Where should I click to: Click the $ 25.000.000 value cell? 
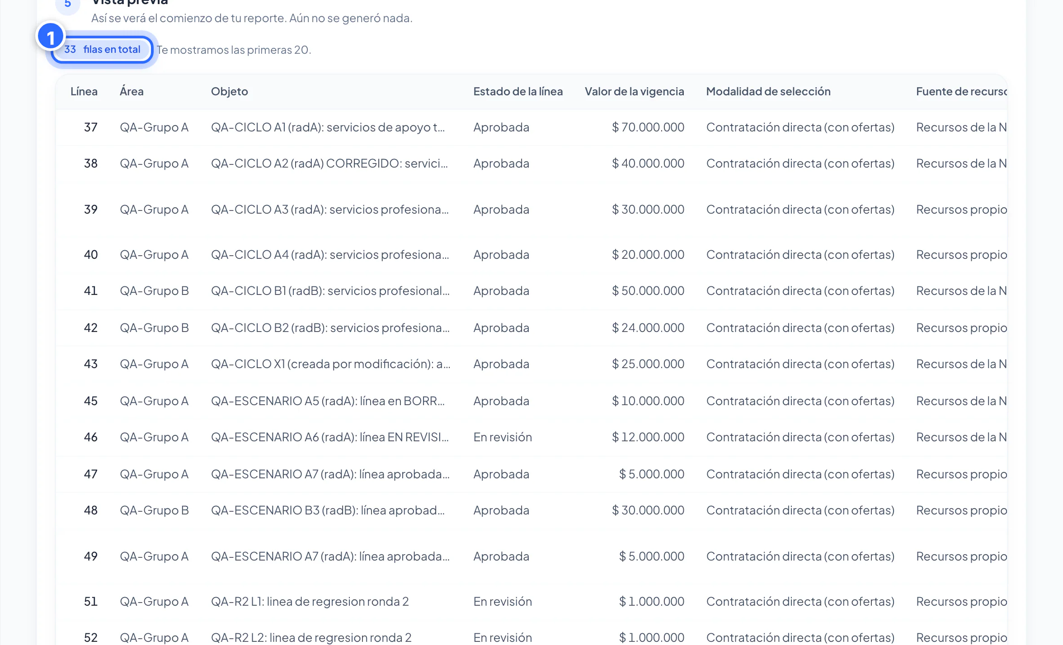pyautogui.click(x=648, y=364)
